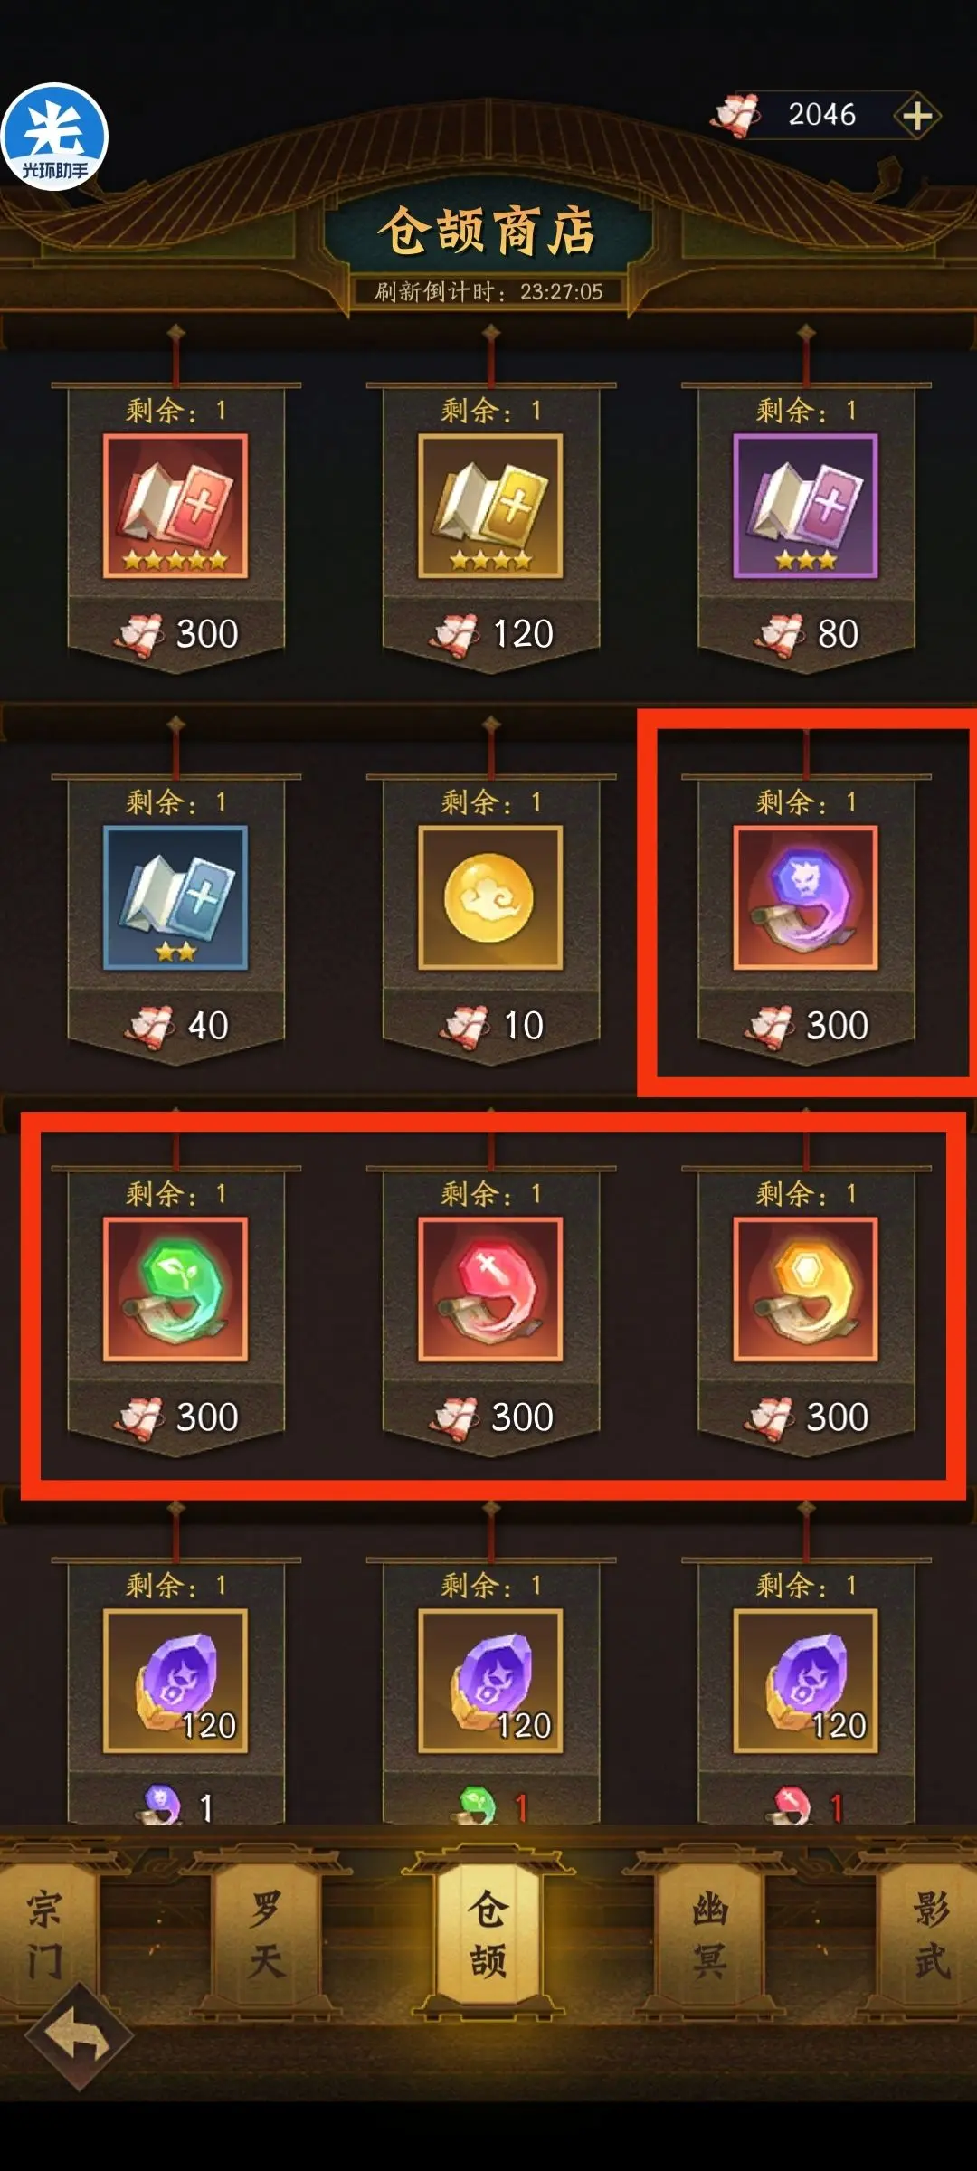Select the yellow hexagon spirit scroll item

pyautogui.click(x=805, y=1289)
